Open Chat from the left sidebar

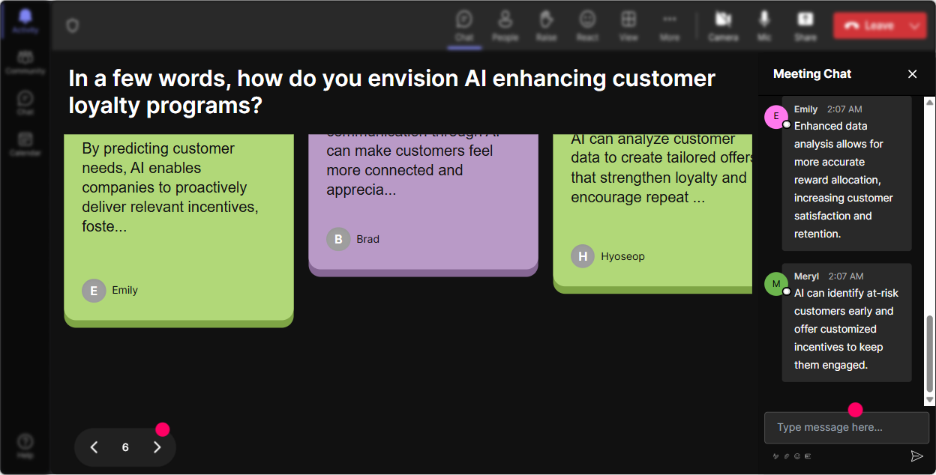click(x=25, y=103)
